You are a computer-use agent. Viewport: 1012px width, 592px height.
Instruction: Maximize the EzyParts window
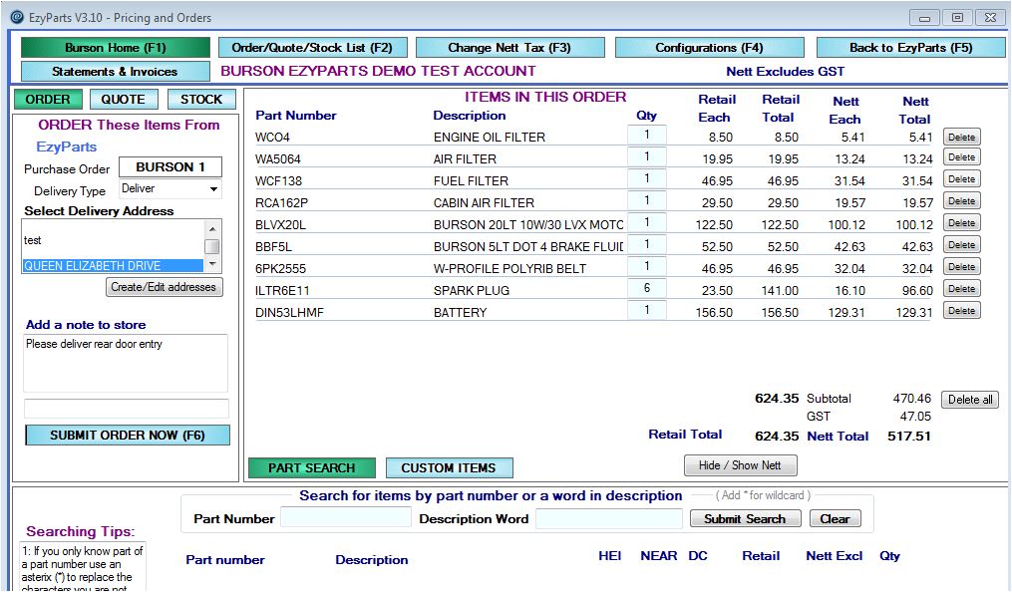(958, 17)
